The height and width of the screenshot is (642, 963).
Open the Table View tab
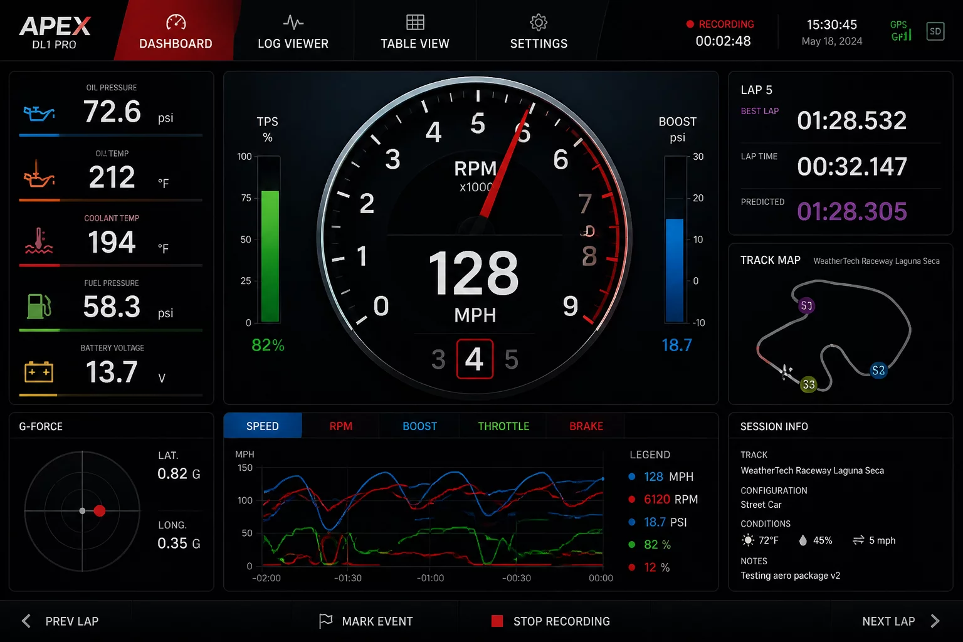(414, 31)
